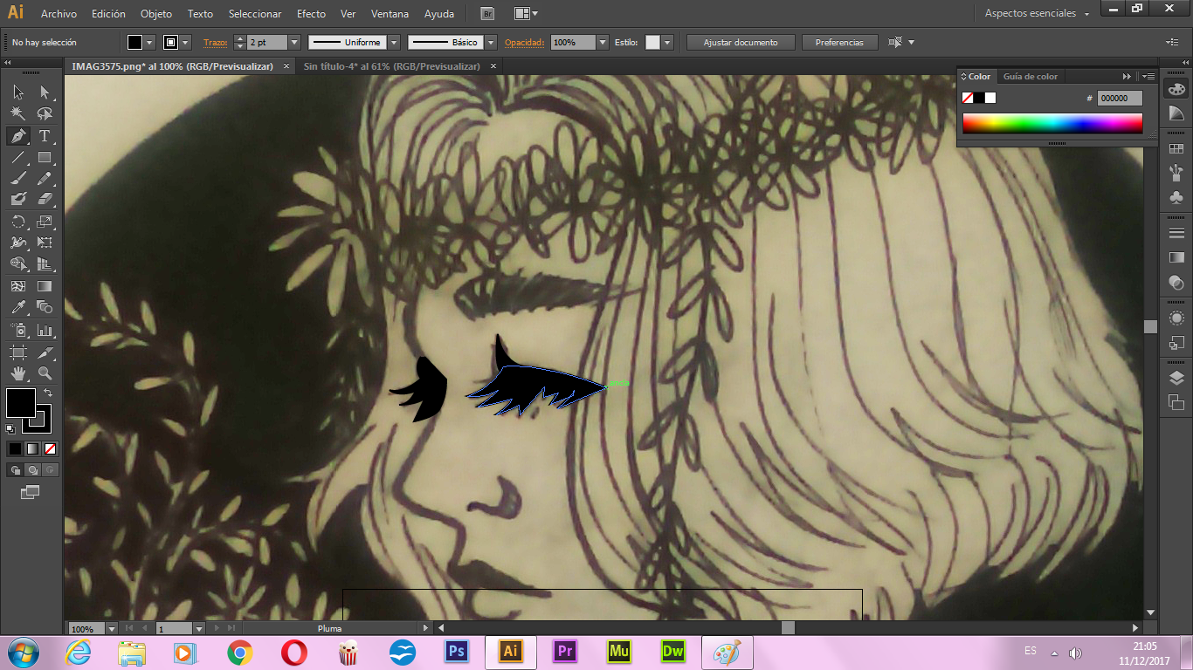Set paint mode to Gradient

32,448
